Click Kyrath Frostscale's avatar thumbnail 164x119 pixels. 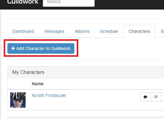[18, 100]
